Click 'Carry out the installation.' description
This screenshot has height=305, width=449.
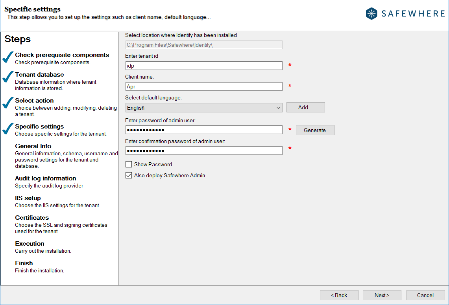coord(43,251)
